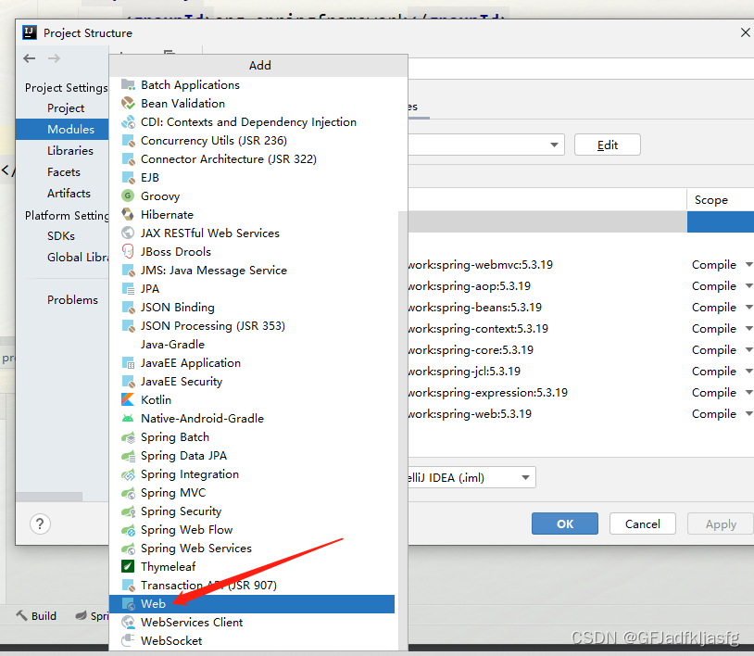Click the Spring Web Flow icon
754x656 pixels.
[128, 530]
